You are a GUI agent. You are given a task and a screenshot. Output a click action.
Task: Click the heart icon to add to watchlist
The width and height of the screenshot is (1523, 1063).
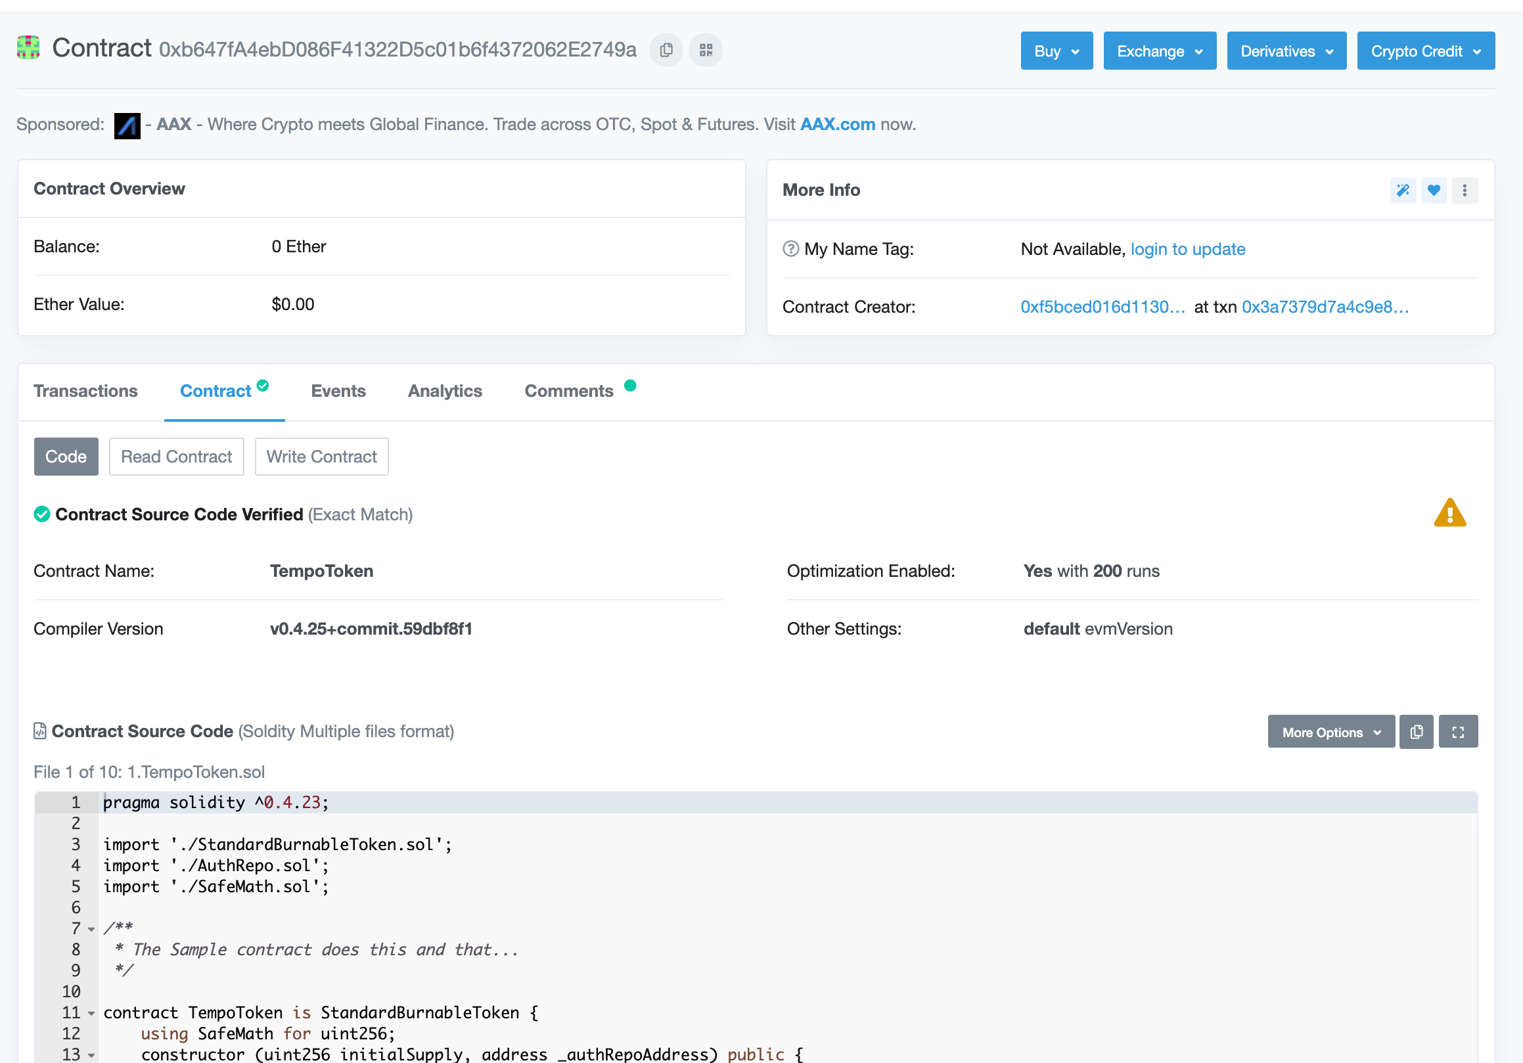tap(1434, 191)
